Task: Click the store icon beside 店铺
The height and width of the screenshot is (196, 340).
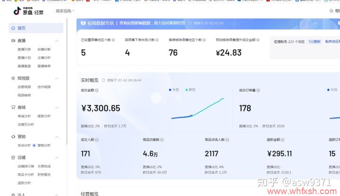Action: [13, 158]
